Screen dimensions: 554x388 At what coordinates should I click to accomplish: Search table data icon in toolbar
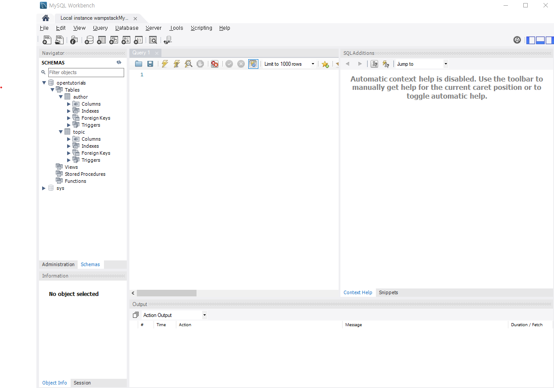[x=153, y=40]
